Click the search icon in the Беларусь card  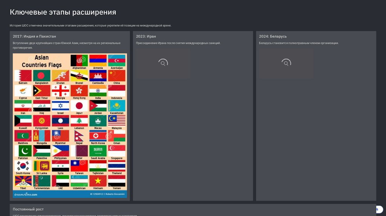pos(286,63)
